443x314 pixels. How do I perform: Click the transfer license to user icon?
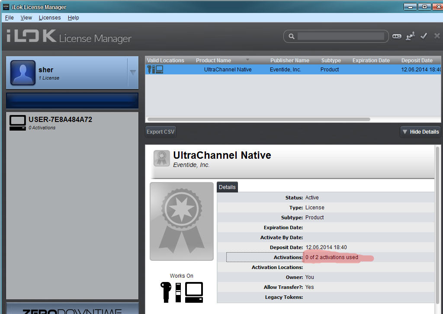(x=410, y=36)
